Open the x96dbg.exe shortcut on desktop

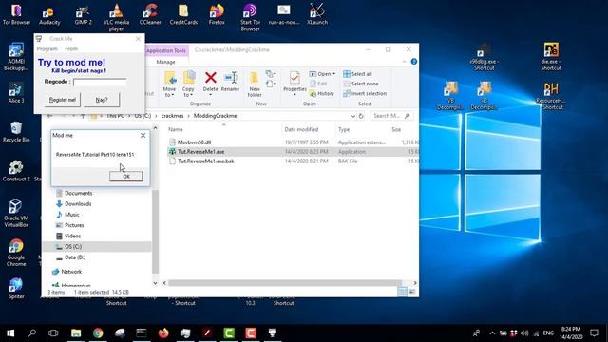point(484,57)
